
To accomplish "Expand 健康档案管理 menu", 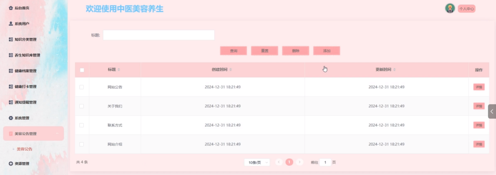I will point(34,71).
